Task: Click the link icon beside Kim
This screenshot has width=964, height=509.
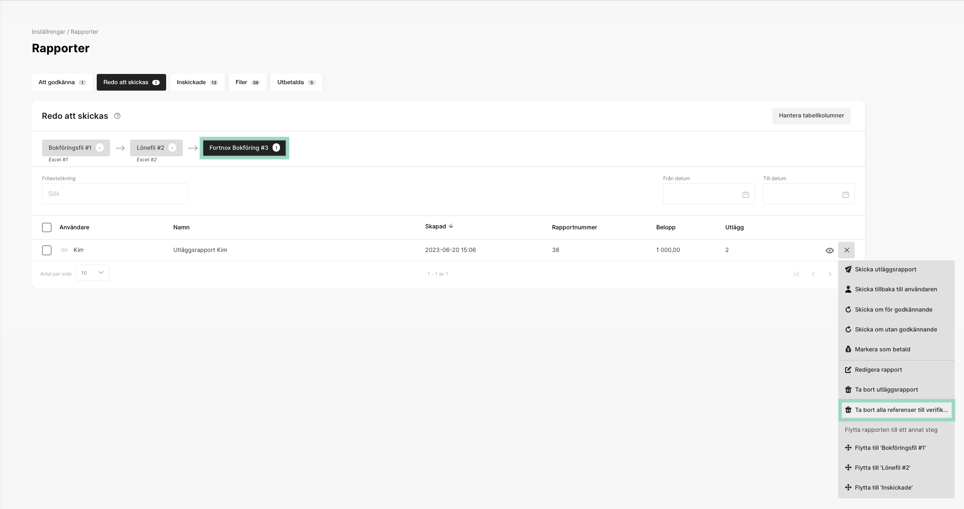Action: tap(64, 250)
